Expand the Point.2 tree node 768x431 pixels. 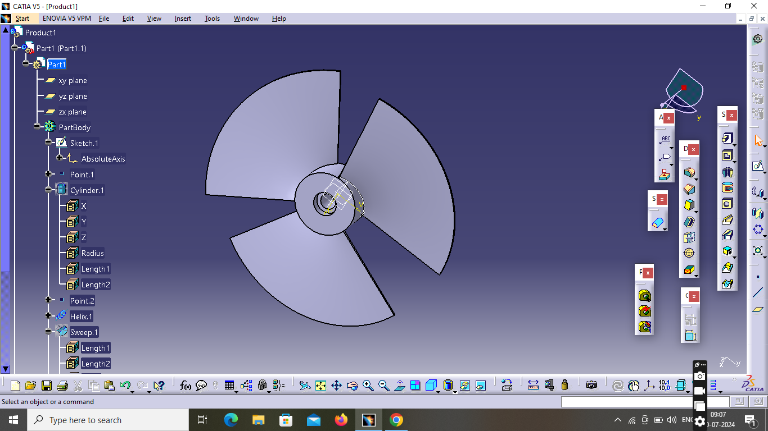pyautogui.click(x=48, y=300)
